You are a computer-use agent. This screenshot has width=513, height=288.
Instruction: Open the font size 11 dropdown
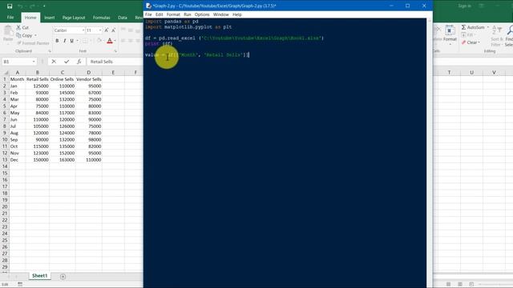pos(100,30)
